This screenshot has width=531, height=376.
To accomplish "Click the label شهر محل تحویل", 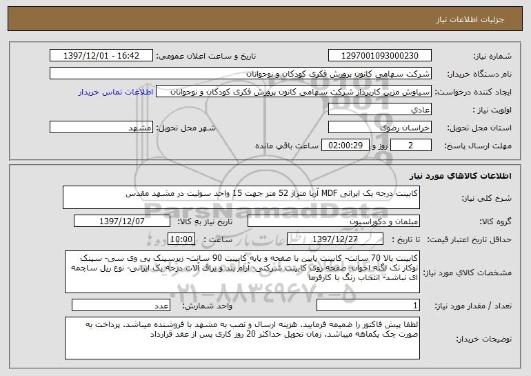I will [186, 128].
